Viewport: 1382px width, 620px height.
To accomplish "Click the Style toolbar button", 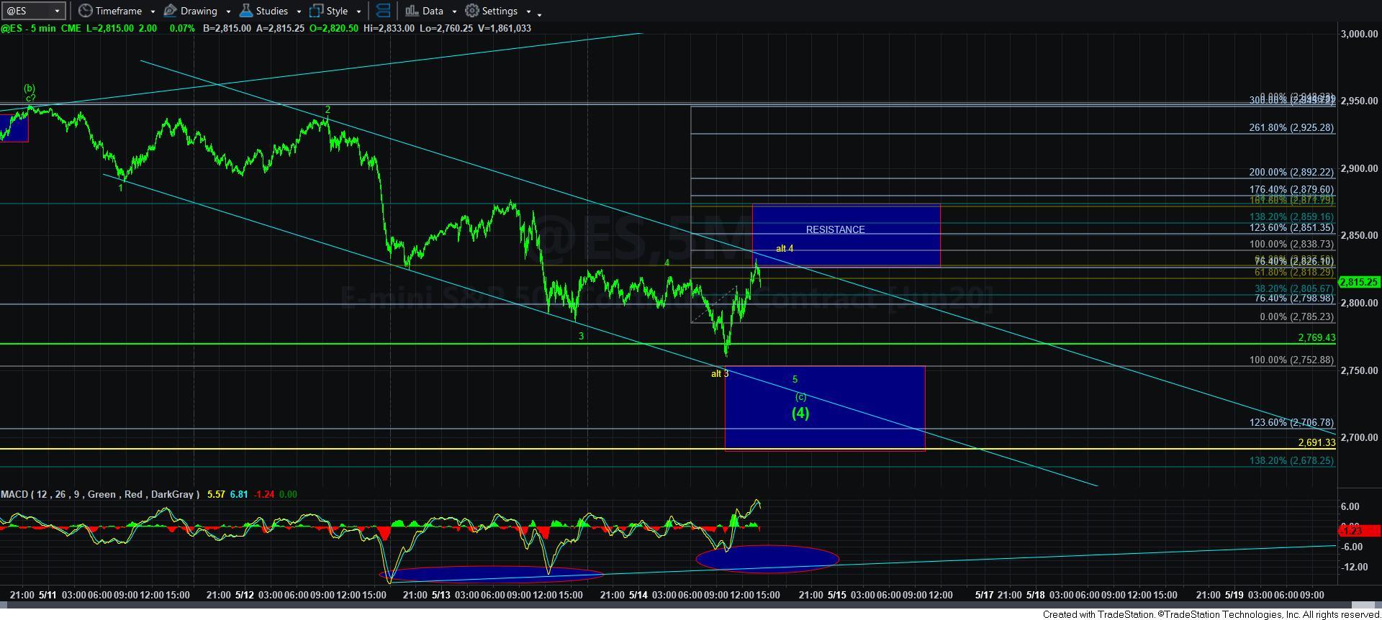I will click(329, 11).
